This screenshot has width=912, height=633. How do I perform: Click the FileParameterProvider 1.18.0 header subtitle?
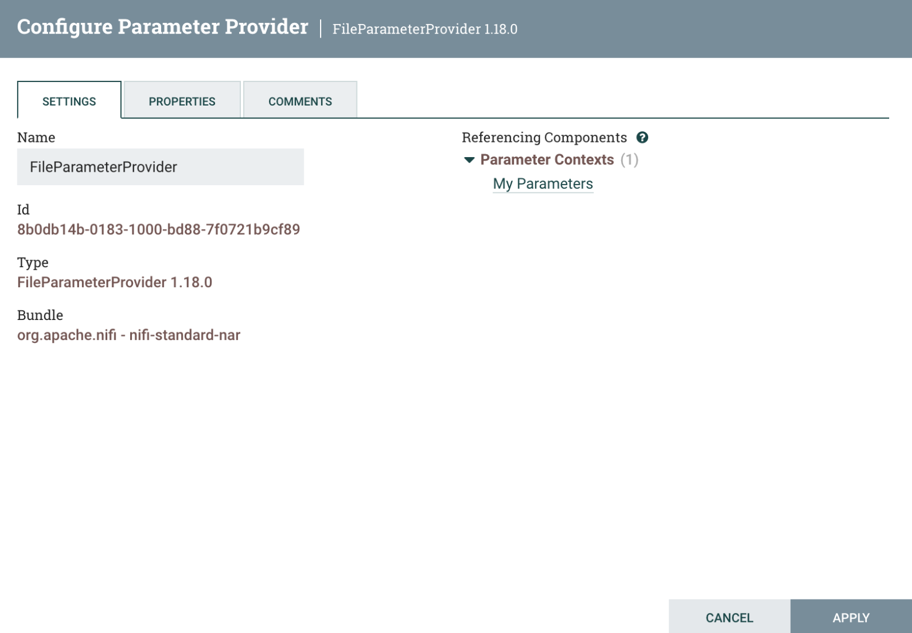[x=425, y=29]
